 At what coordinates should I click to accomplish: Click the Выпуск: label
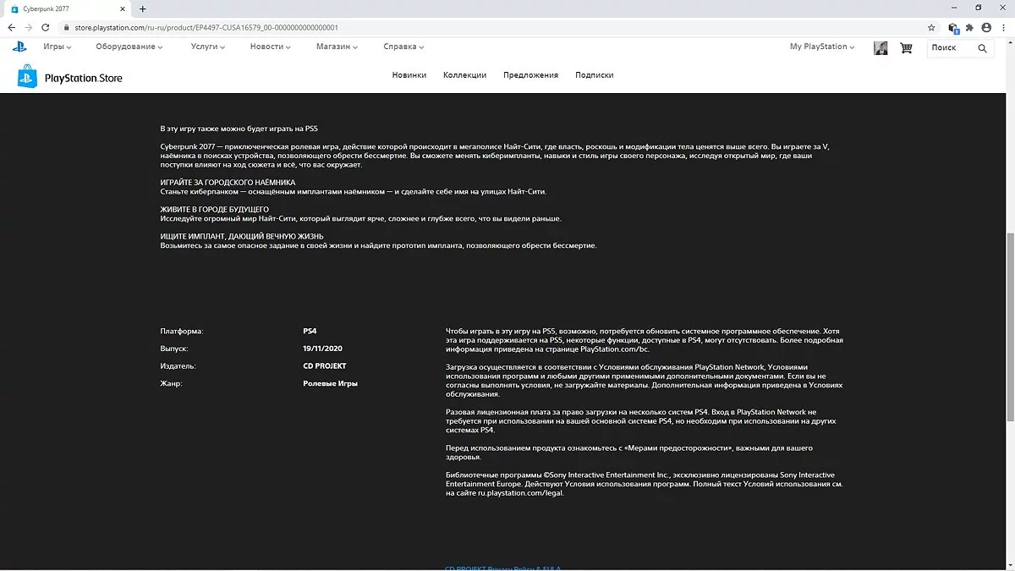click(174, 349)
